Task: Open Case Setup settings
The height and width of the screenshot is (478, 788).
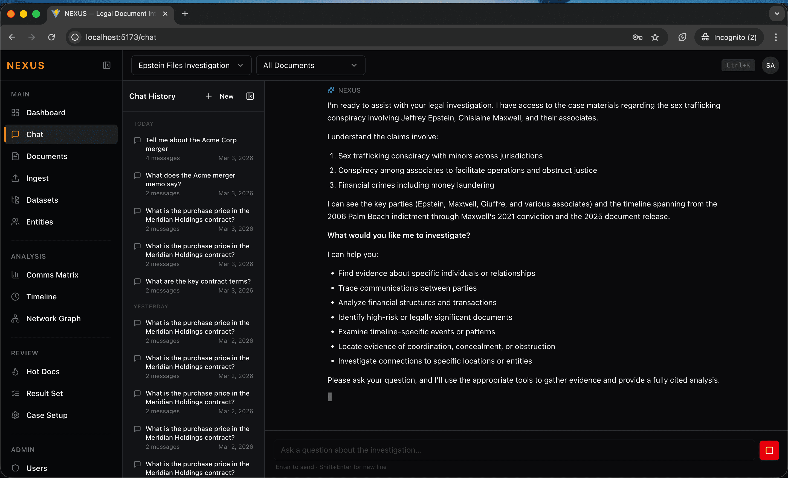Action: pyautogui.click(x=47, y=415)
